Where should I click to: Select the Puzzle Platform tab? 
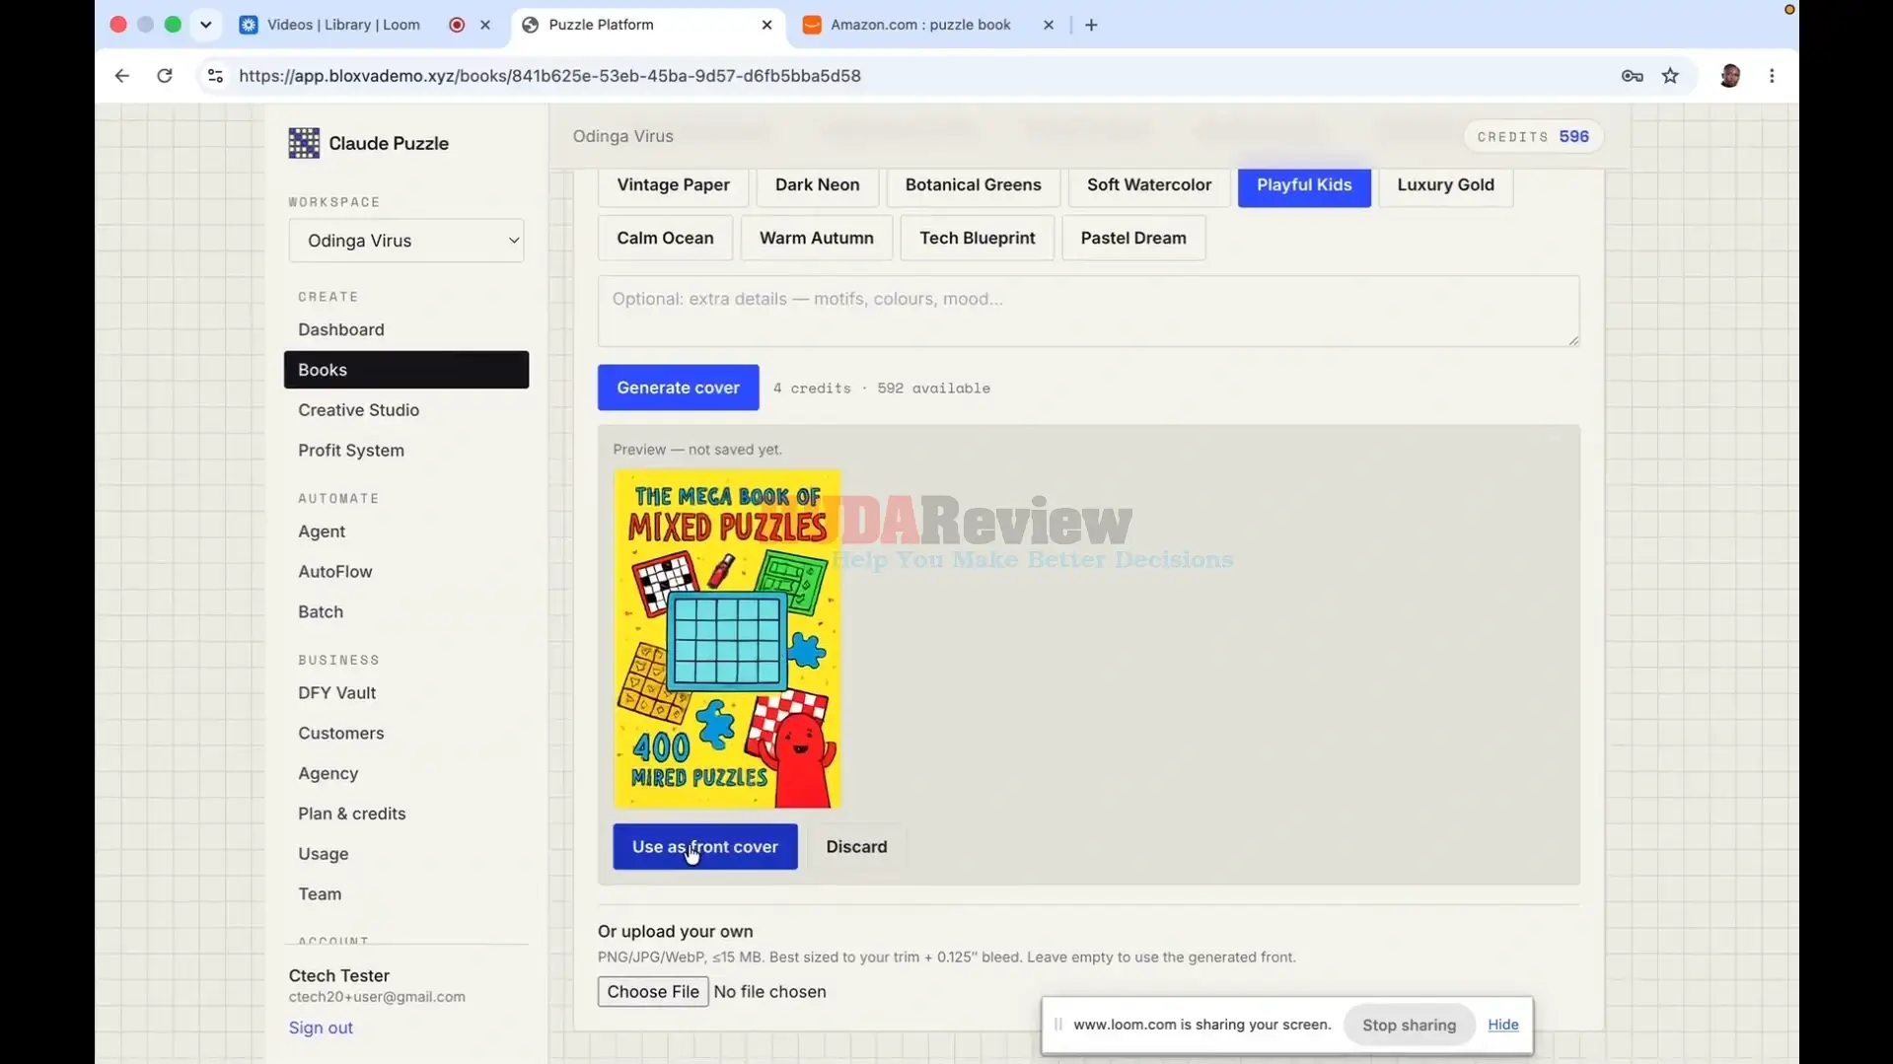coord(602,25)
